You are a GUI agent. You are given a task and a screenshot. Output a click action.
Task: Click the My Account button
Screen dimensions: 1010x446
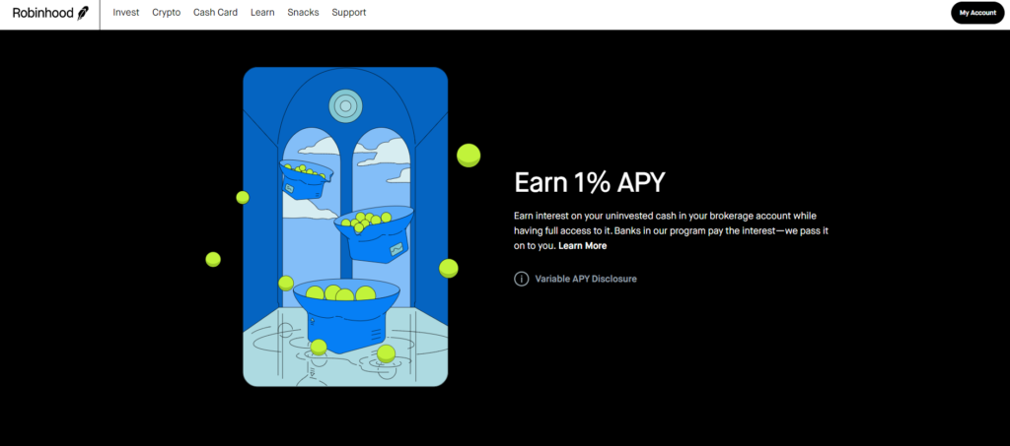(977, 14)
